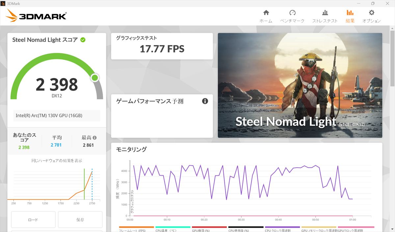Screen dimensions: 395x232
Task: Click the 17.77 FPS graphics test value
Action: click(x=162, y=49)
